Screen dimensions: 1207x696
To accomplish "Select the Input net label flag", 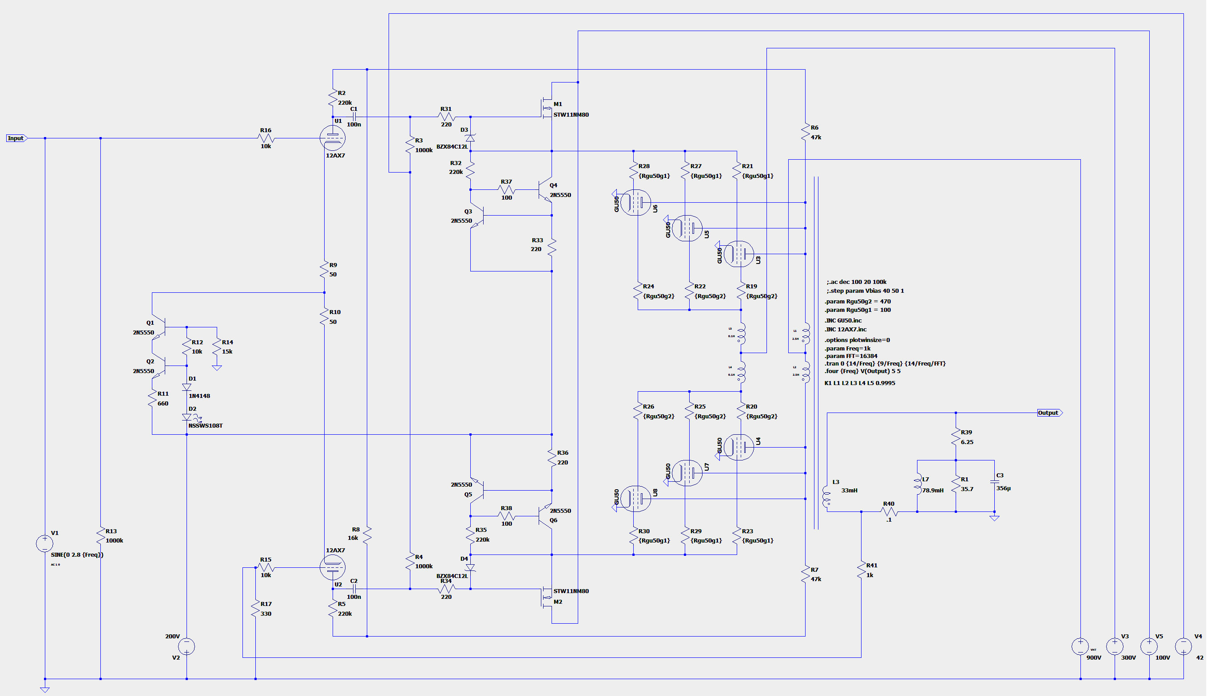I will coord(16,138).
